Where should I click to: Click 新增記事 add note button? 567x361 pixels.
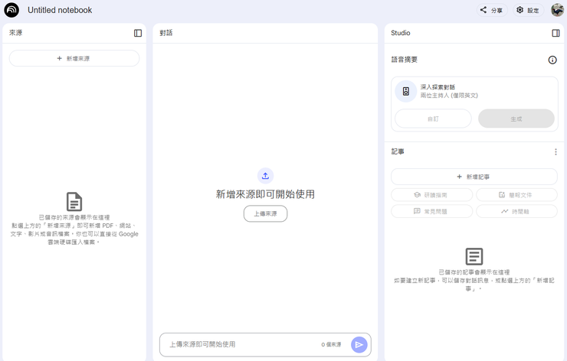(474, 177)
